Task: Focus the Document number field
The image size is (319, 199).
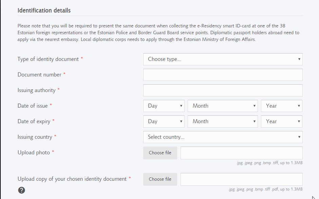Action: 223,75
